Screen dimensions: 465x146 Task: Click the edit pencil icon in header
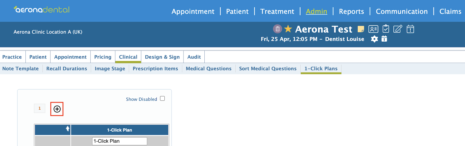coord(398,29)
